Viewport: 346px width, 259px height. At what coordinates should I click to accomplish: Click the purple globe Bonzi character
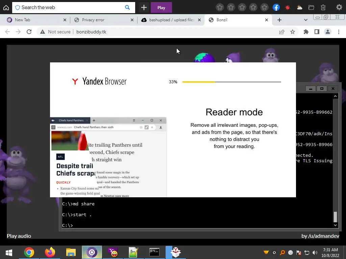(x=204, y=57)
